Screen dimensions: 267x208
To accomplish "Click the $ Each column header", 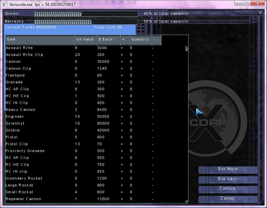I will tap(109, 40).
